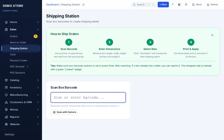
Task: Click the Dashboard breadcrumb link
Action: [52, 4]
